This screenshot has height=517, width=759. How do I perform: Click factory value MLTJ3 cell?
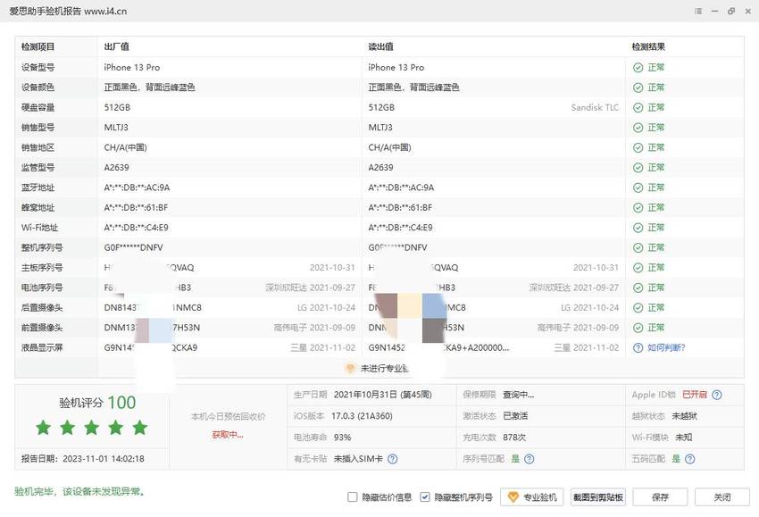pos(116,128)
